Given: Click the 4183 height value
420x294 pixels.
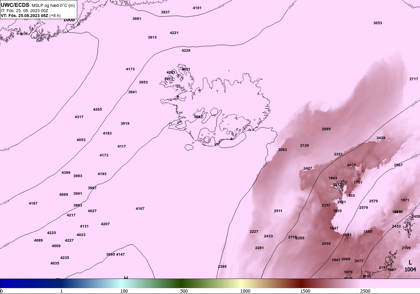Looking at the screenshot, I should (107, 133).
